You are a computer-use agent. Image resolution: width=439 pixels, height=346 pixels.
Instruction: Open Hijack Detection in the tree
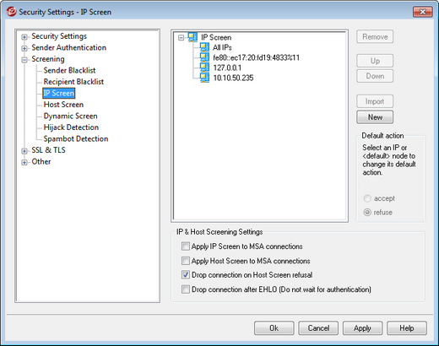(x=71, y=127)
